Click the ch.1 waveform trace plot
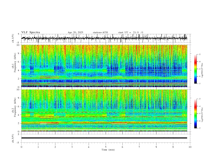This screenshot has width=214, height=165. (104, 38)
